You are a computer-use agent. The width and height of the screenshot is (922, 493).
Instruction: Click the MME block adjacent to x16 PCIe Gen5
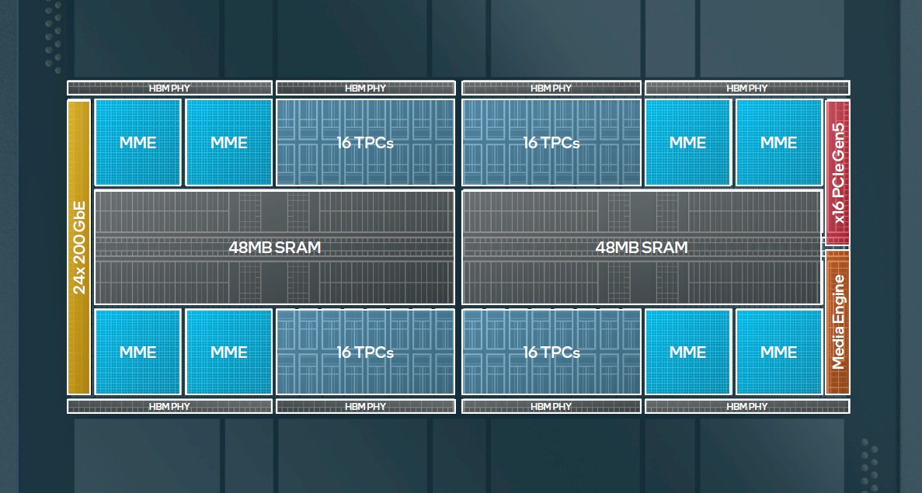pyautogui.click(x=778, y=142)
